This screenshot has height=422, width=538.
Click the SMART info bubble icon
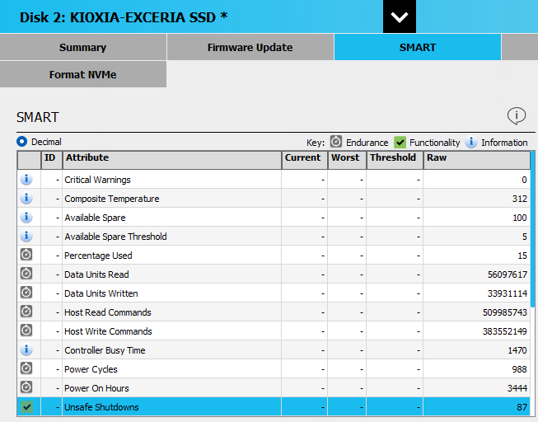point(517,116)
